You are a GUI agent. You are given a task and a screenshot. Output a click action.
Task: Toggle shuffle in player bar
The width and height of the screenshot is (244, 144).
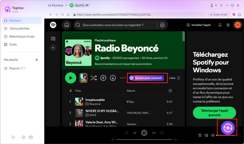(x=127, y=133)
